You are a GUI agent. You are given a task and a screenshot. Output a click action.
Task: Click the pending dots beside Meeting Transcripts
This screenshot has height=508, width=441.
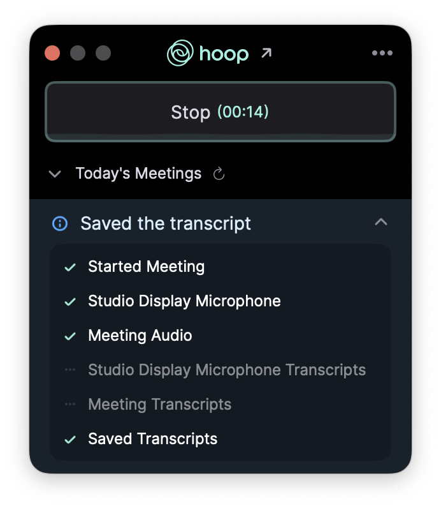point(70,404)
